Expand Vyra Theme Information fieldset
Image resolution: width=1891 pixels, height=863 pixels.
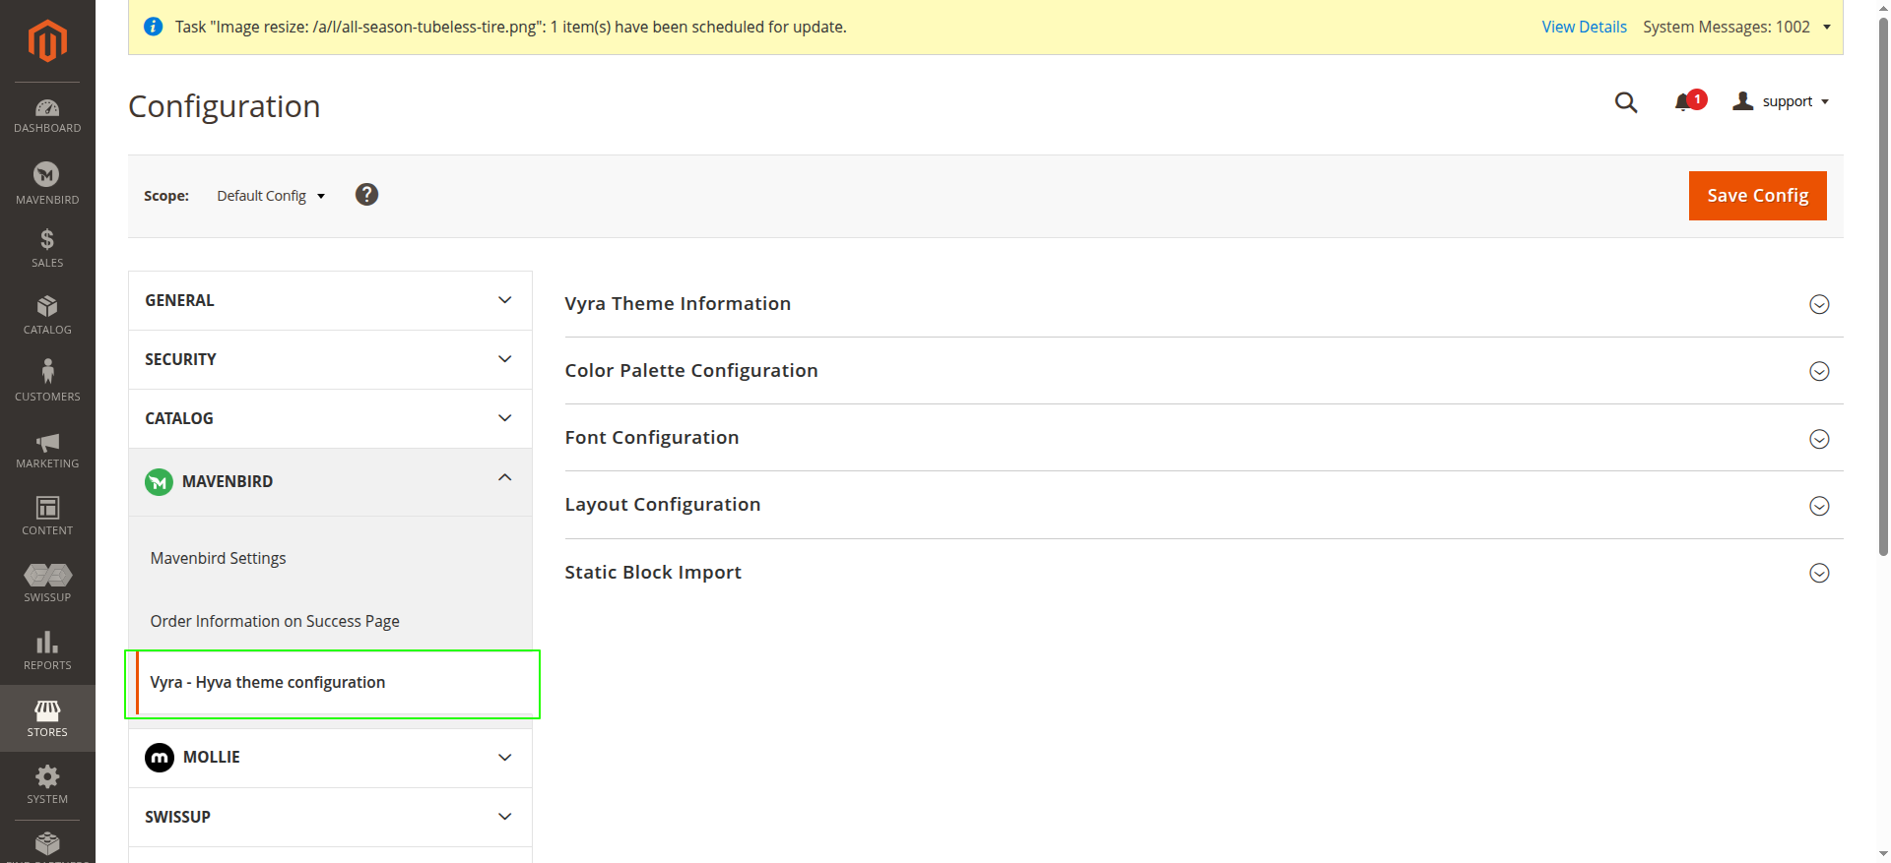click(1204, 304)
